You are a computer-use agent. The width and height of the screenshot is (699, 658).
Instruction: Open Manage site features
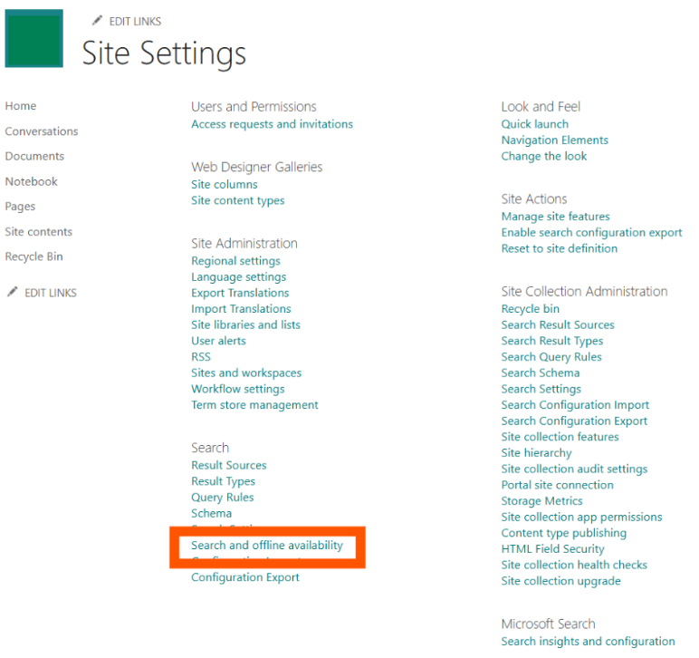point(556,217)
